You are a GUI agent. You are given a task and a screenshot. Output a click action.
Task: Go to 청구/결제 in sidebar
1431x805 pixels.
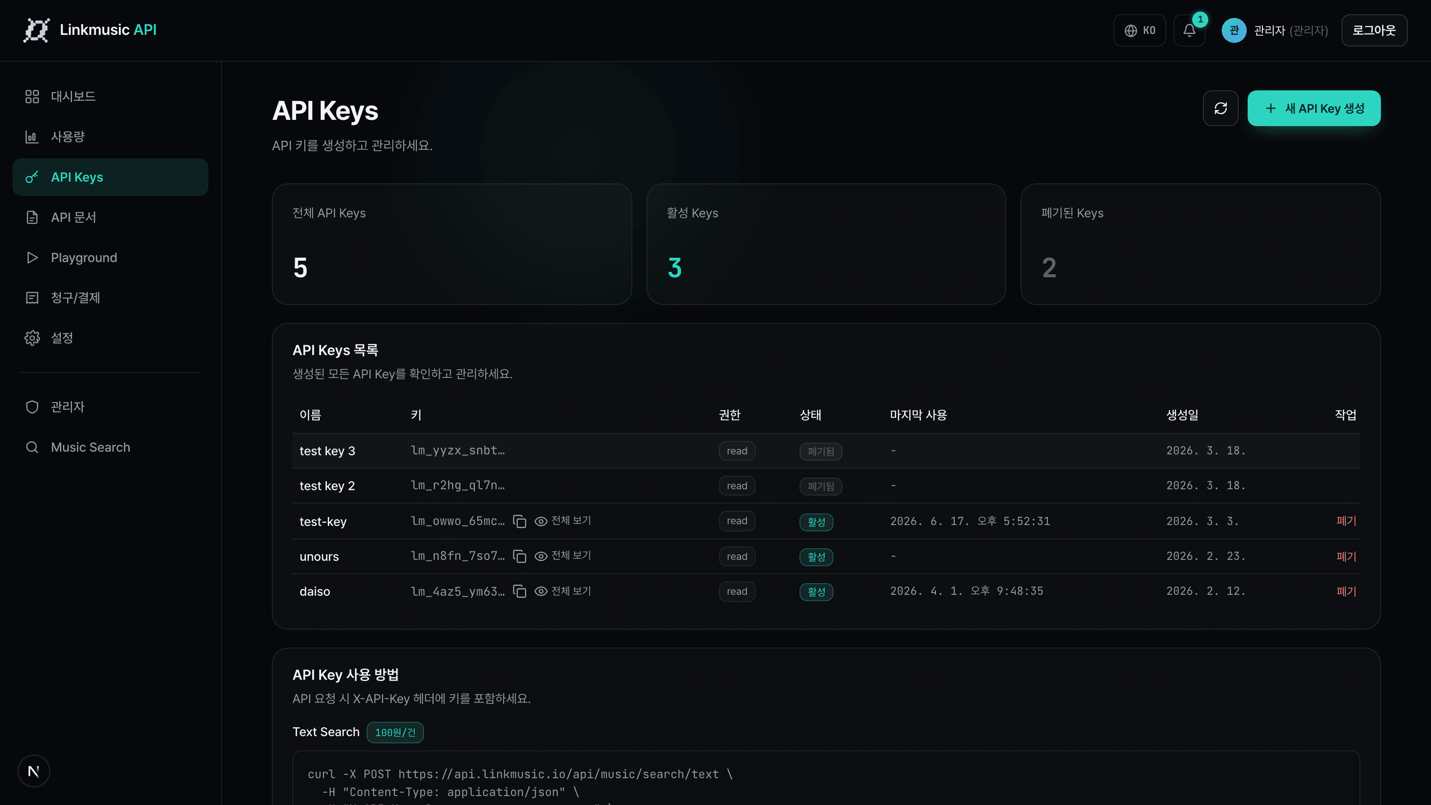click(x=110, y=298)
